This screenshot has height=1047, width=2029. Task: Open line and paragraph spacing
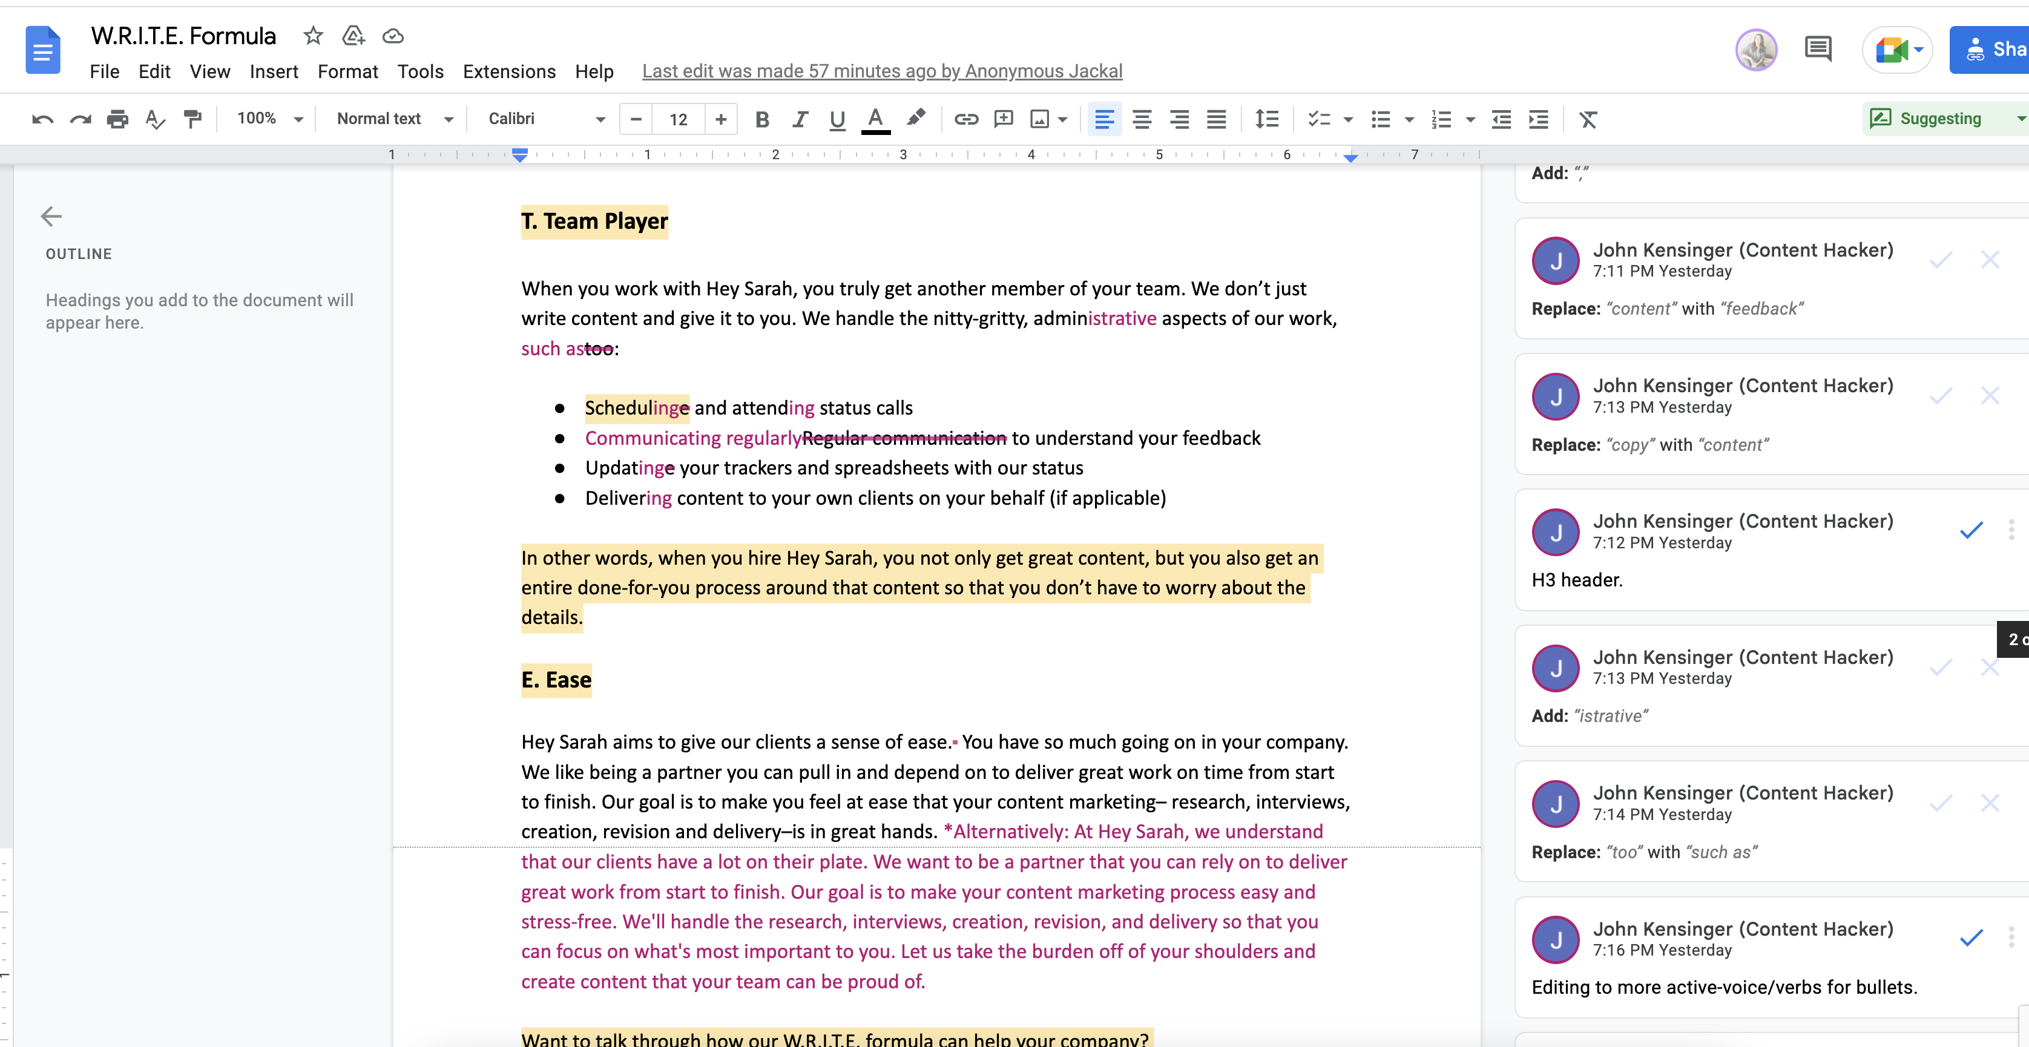1266,119
